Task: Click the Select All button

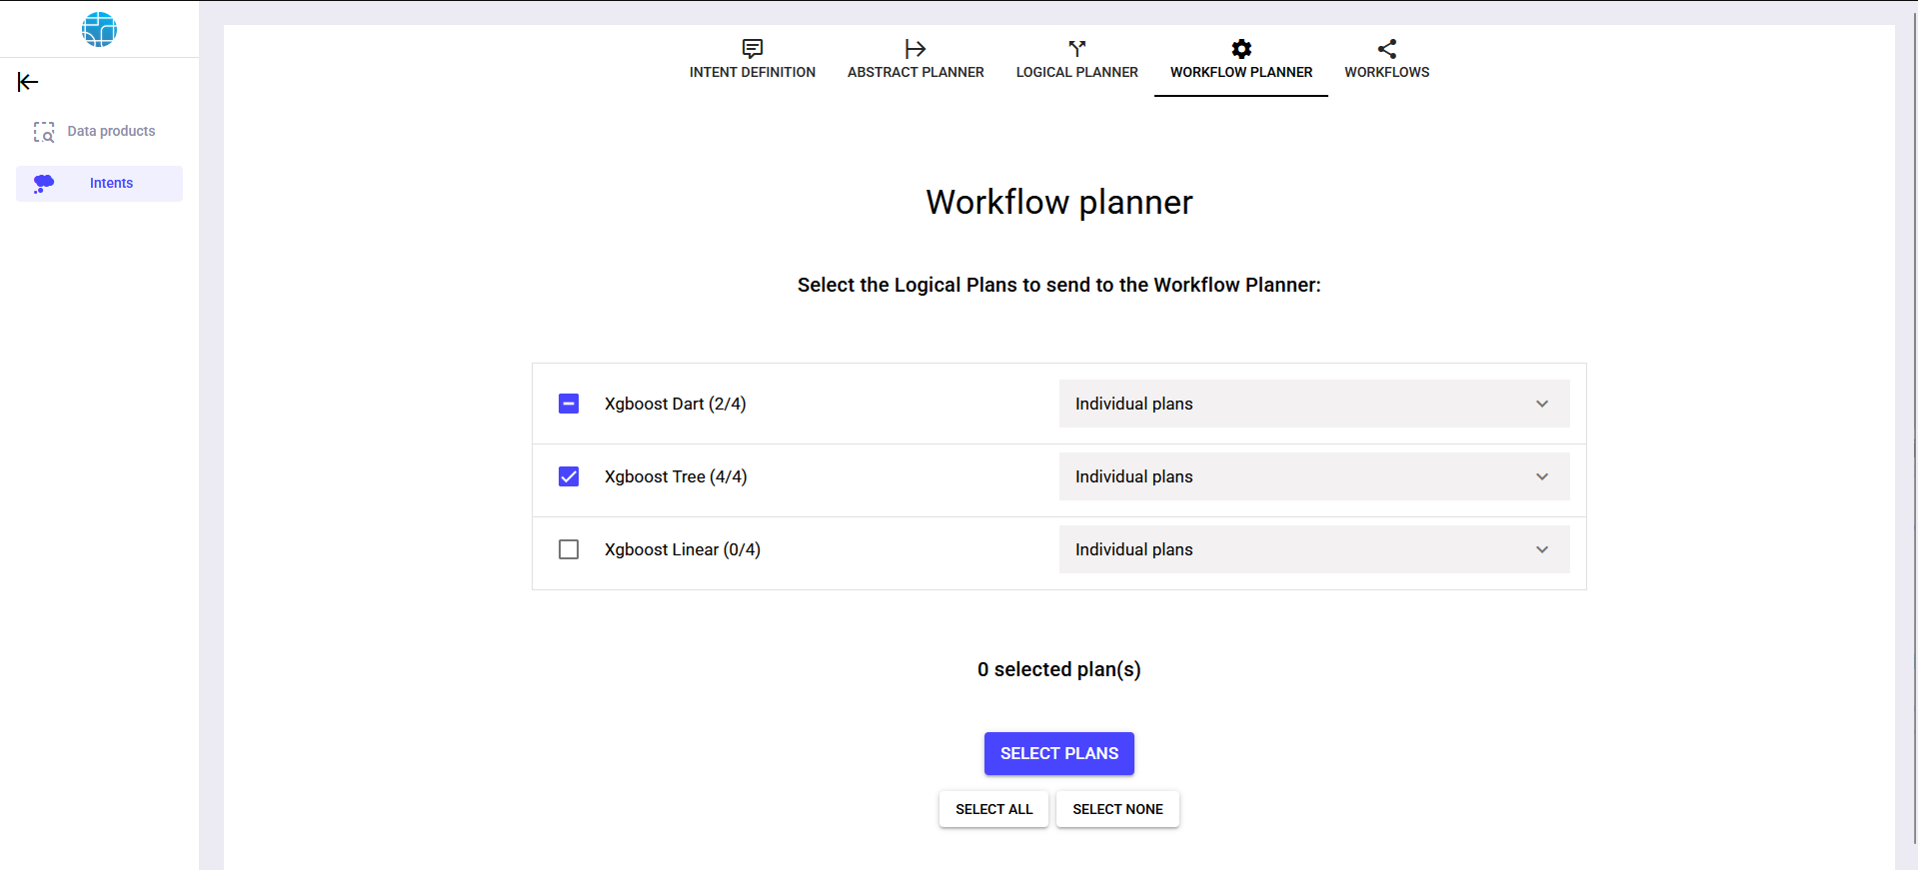Action: click(x=993, y=809)
